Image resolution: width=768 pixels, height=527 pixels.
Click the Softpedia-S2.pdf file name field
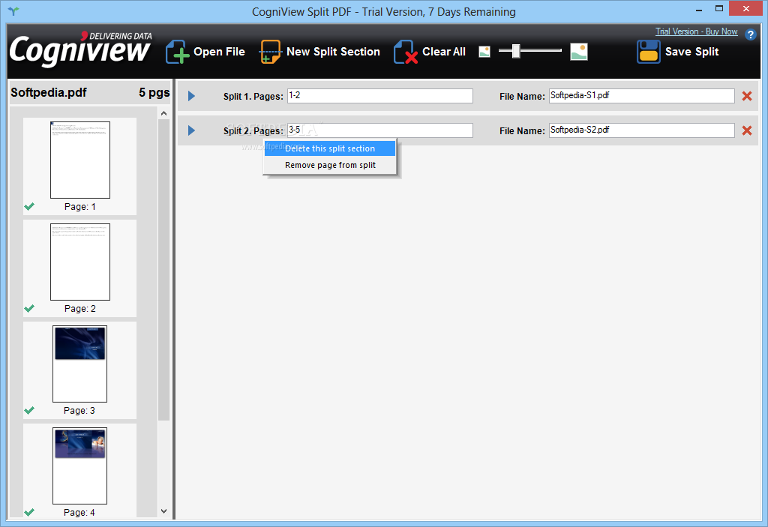[x=642, y=130]
